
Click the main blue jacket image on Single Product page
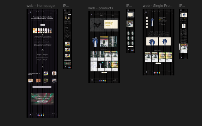click(x=152, y=22)
